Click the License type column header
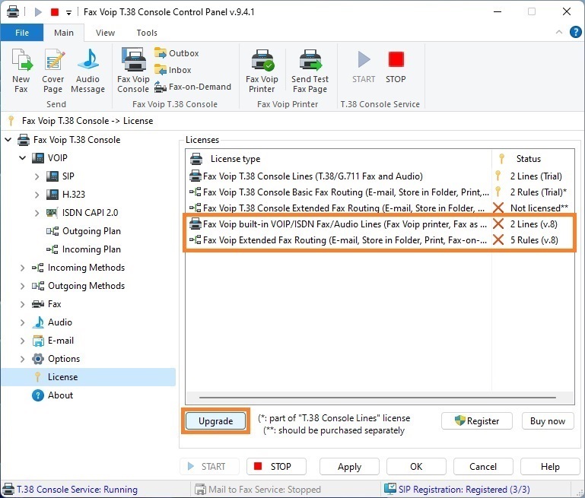 339,159
